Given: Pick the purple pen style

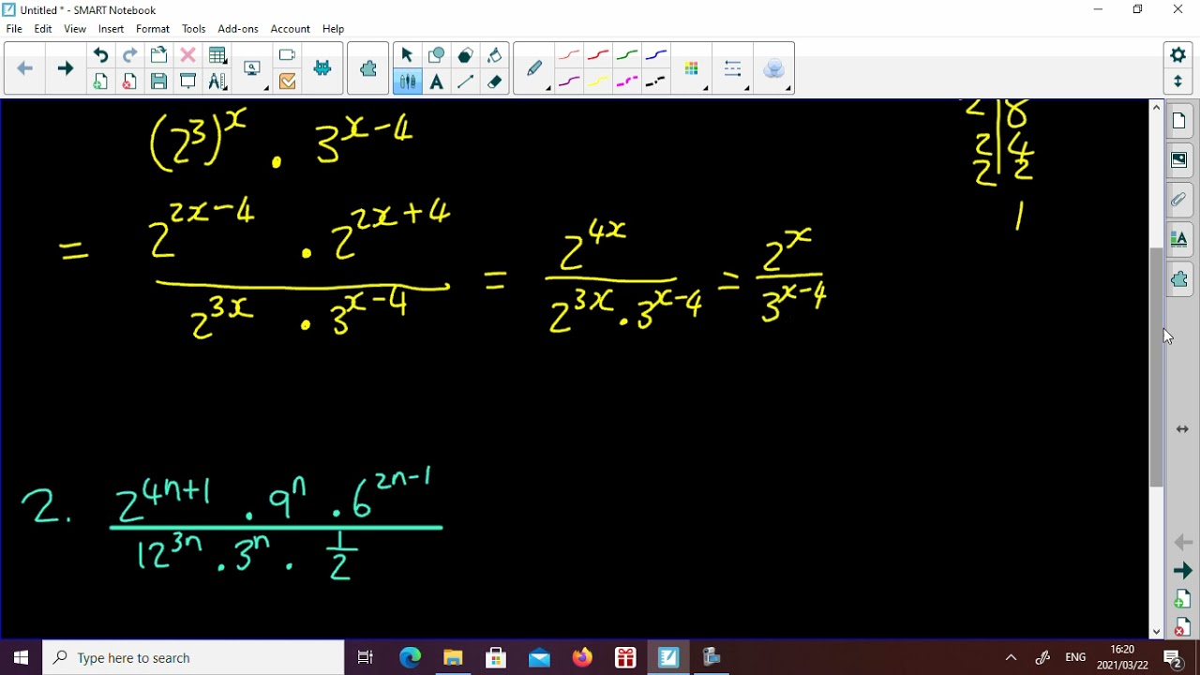Looking at the screenshot, I should coord(568,82).
